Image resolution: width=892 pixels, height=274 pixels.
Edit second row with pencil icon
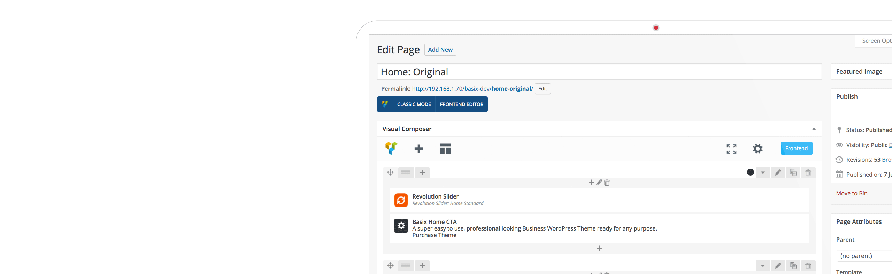point(778,266)
